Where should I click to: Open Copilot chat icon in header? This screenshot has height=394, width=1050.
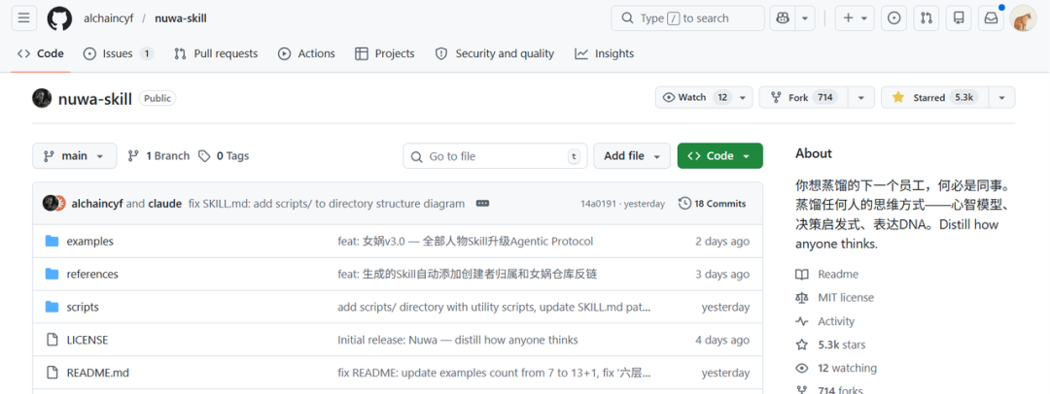click(782, 18)
